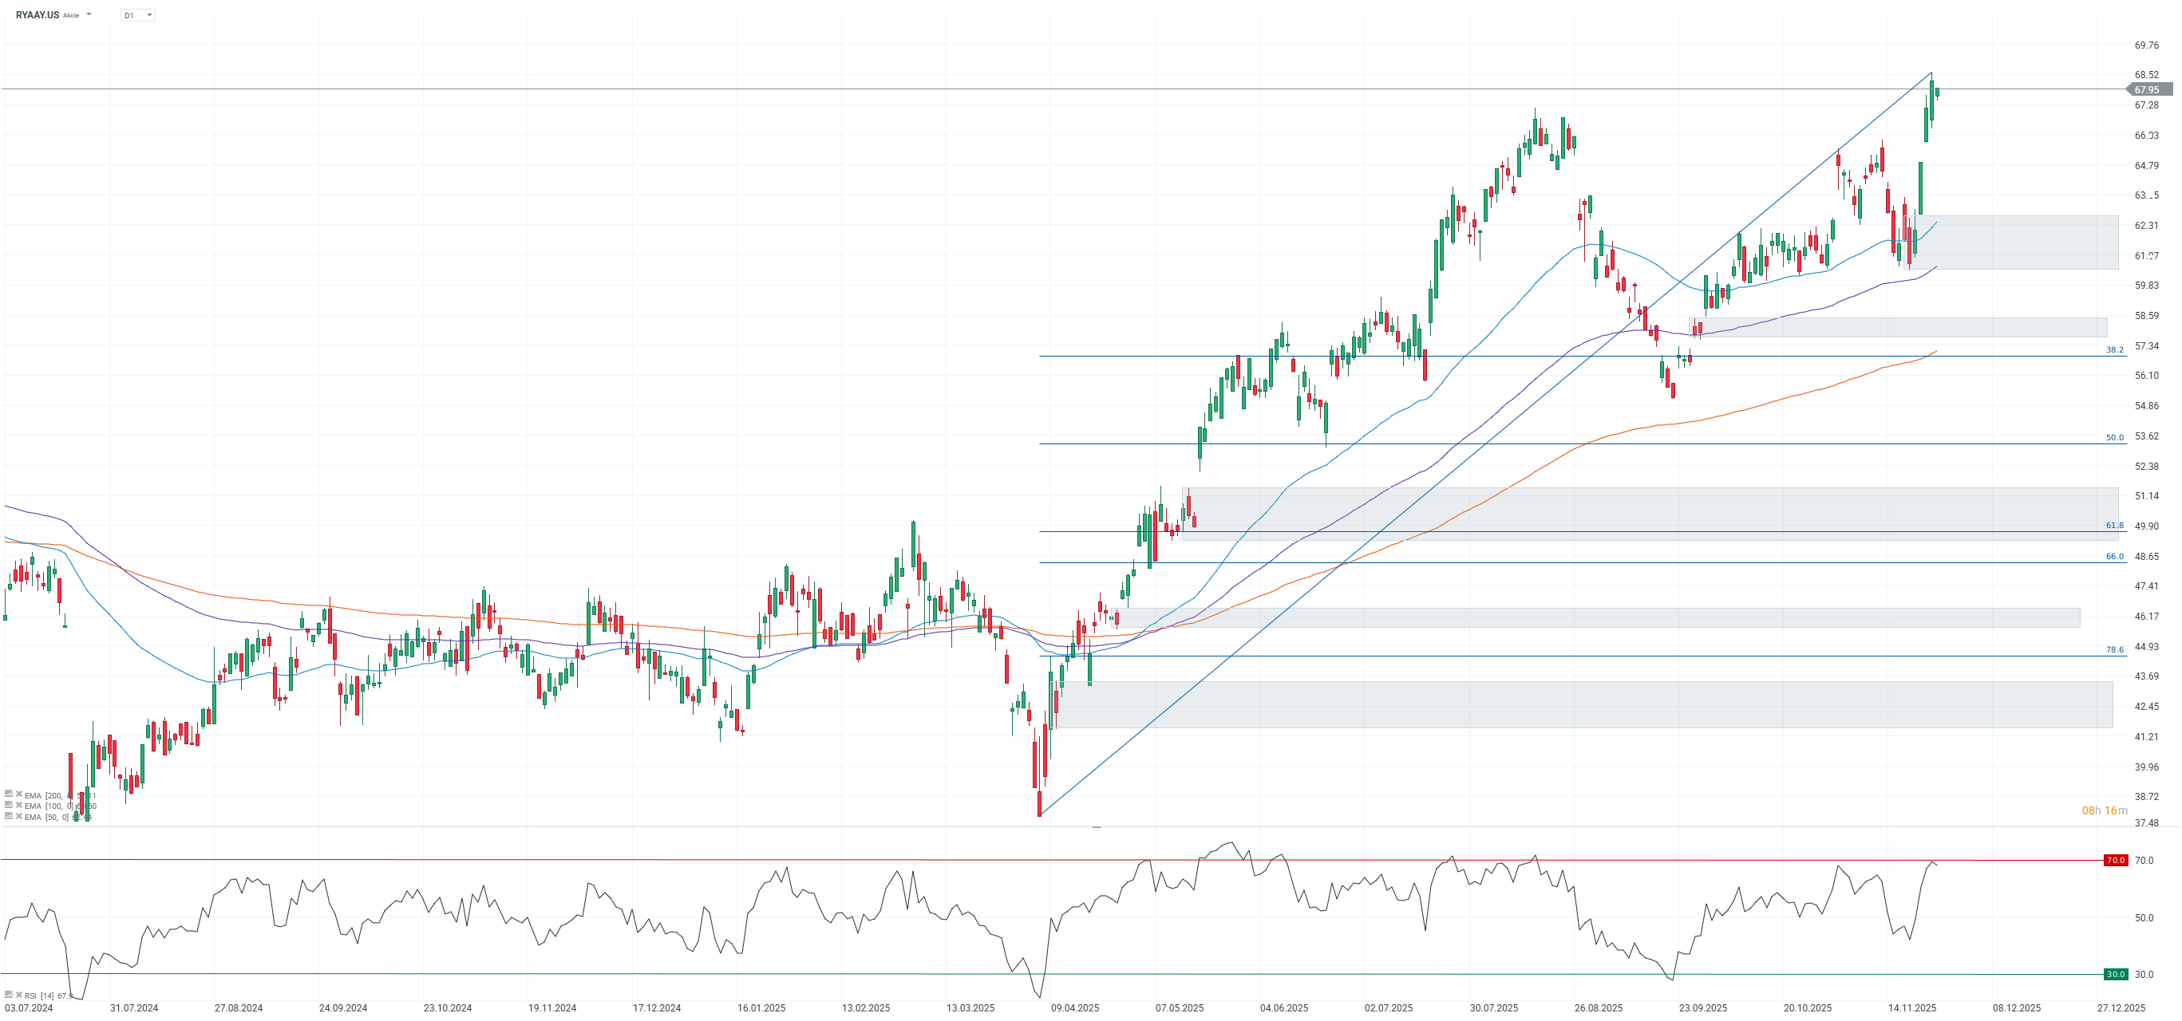Image resolution: width=2182 pixels, height=1021 pixels.
Task: Remove the EMA 50 indicator with X
Action: [18, 816]
